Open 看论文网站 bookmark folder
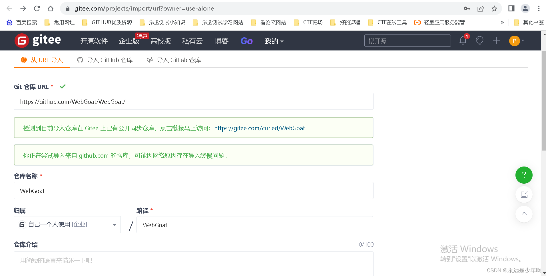This screenshot has width=546, height=276. [268, 23]
